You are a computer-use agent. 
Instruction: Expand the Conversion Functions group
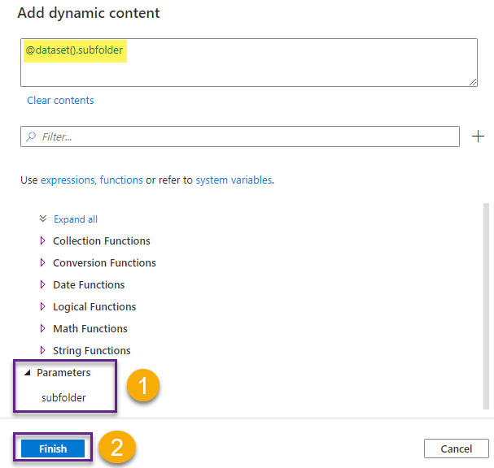[x=43, y=263]
